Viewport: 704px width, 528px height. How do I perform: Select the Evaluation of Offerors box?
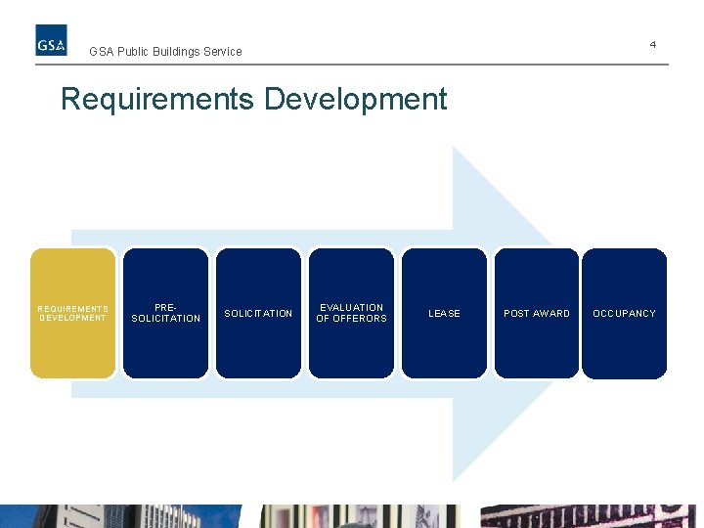click(352, 314)
